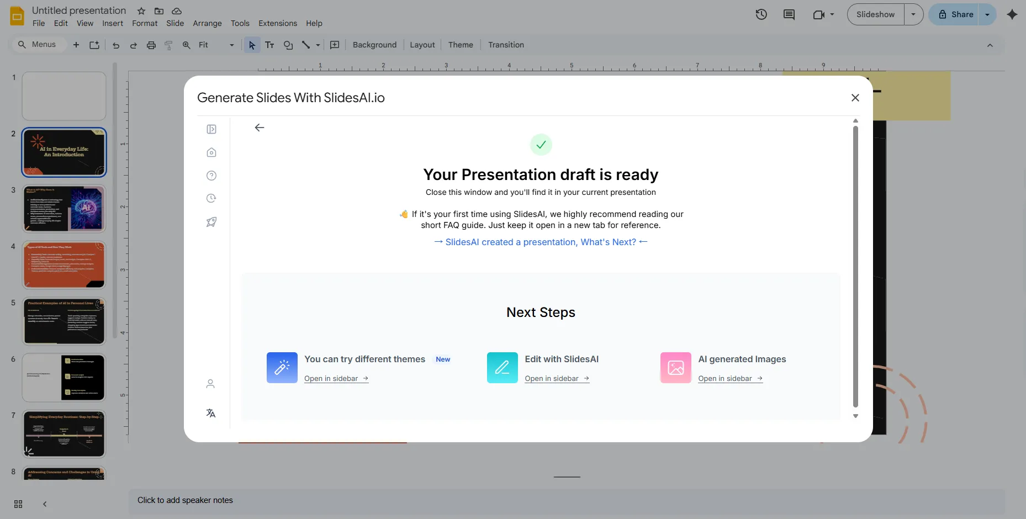This screenshot has height=519, width=1026.
Task: Expand the Share options dropdown arrow
Action: (x=987, y=14)
